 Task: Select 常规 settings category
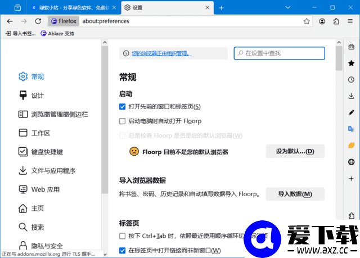(x=31, y=76)
